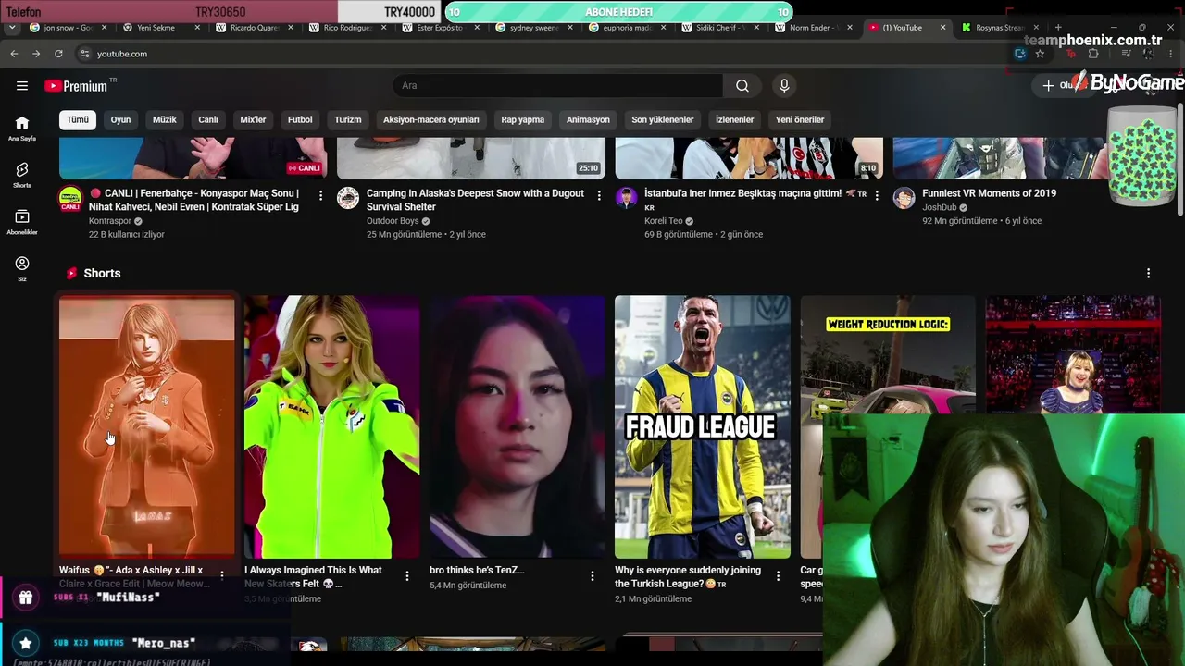Go to Ana Sayfa in the sidebar
The height and width of the screenshot is (666, 1185).
22,128
